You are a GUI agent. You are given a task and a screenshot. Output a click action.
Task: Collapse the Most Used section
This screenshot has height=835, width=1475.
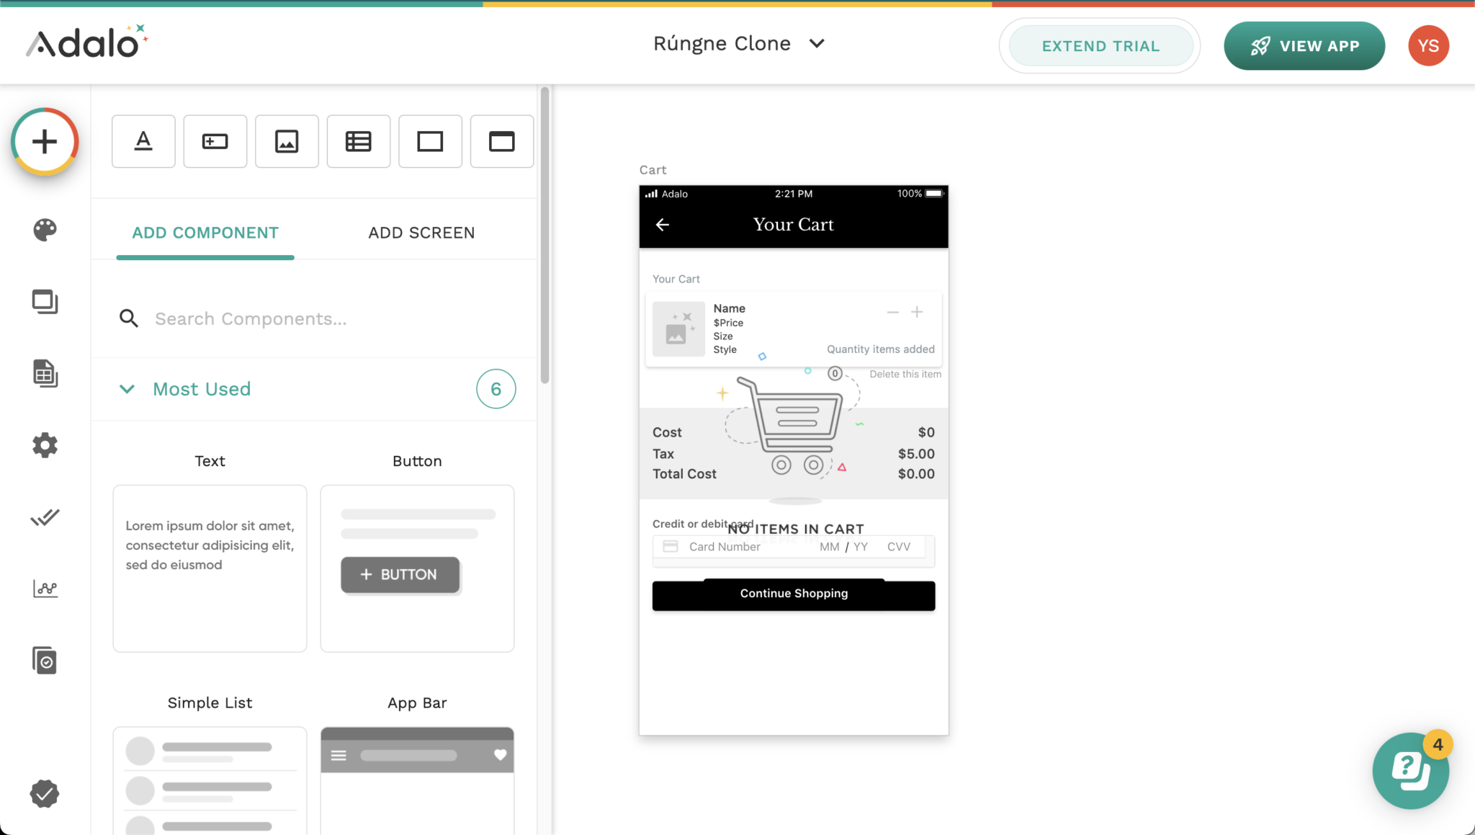pyautogui.click(x=127, y=389)
